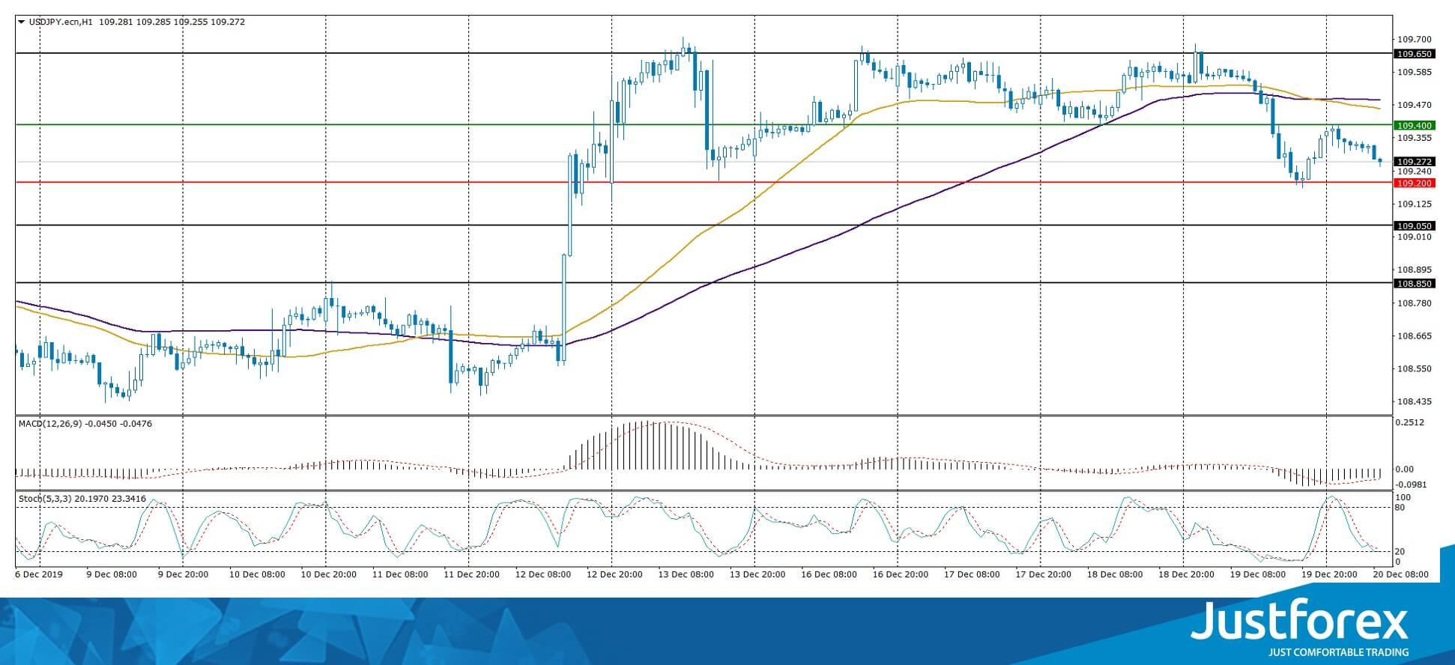Image resolution: width=1455 pixels, height=665 pixels.
Task: Click the 109.470 price scale value
Action: 1414,105
